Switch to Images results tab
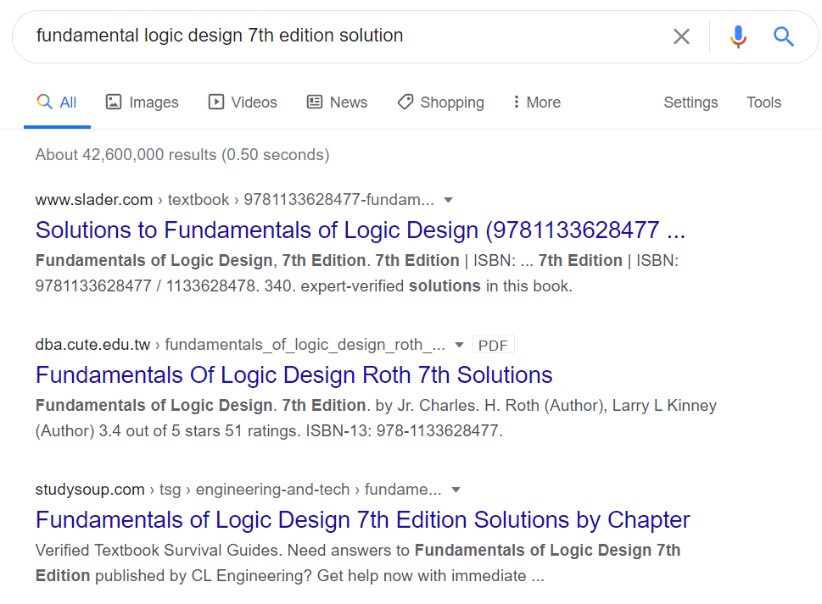This screenshot has height=604, width=822. [x=142, y=102]
